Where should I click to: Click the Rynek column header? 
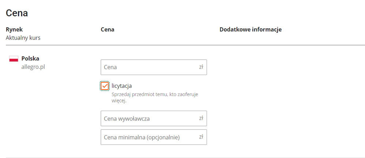[x=14, y=29]
